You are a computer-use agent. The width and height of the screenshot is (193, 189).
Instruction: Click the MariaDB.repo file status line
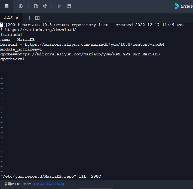pos(51,176)
